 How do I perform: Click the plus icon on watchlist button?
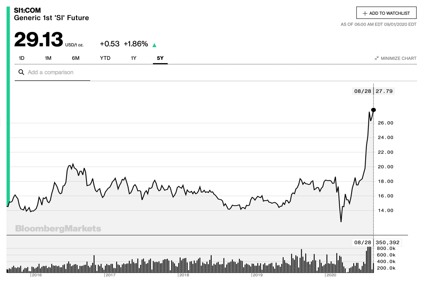[x=365, y=13]
